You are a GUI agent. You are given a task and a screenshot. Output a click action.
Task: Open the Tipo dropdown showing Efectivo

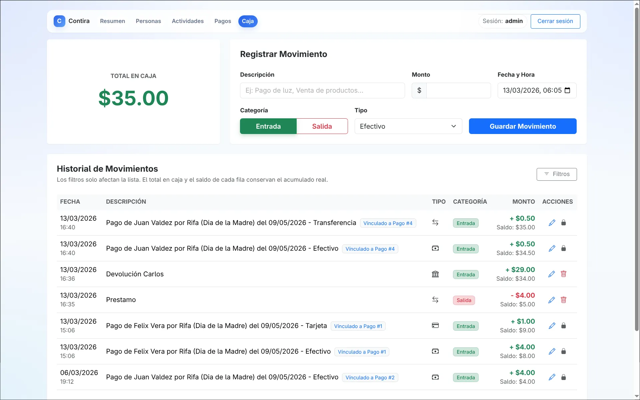(x=408, y=126)
